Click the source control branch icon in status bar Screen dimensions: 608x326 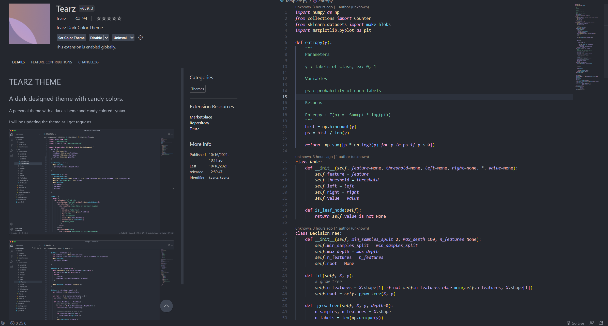[3, 323]
